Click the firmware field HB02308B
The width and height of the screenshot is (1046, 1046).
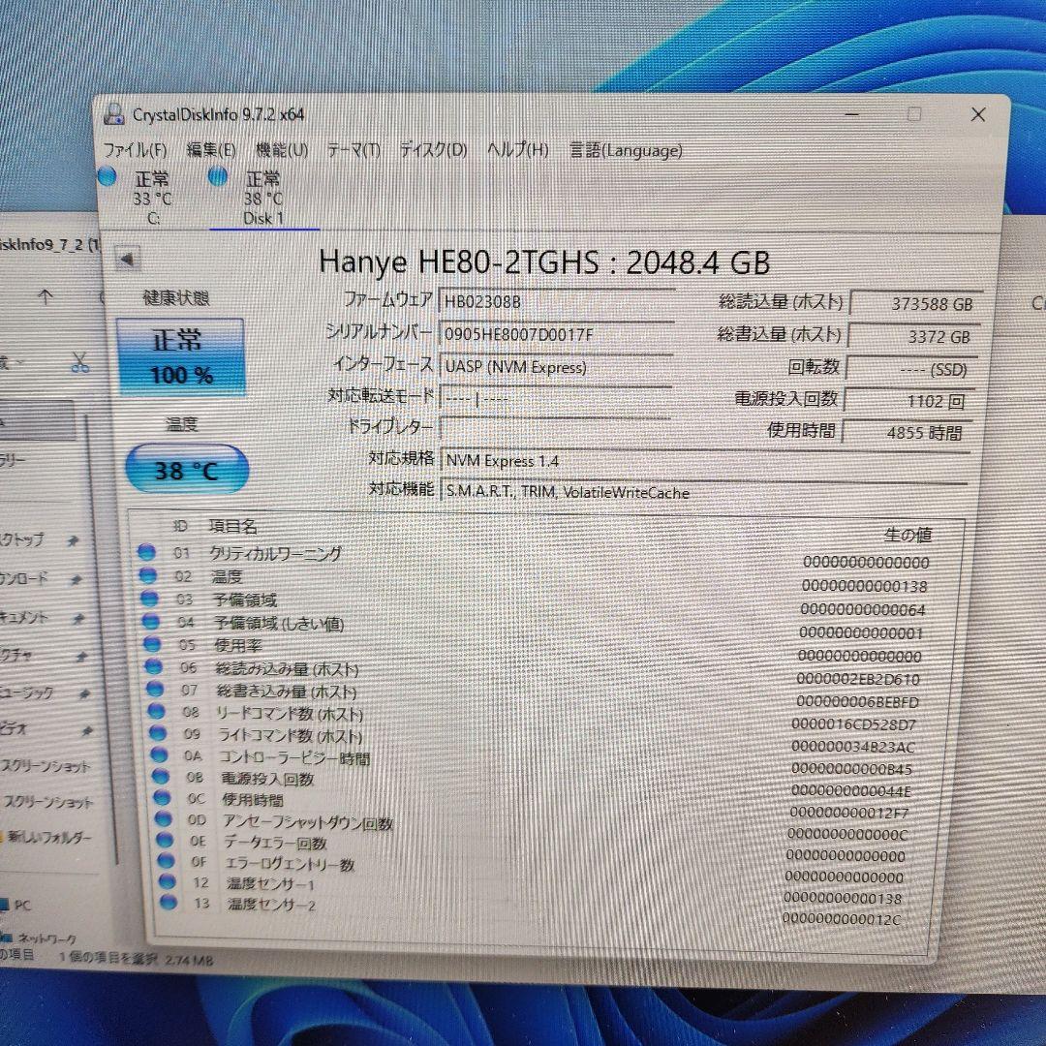coord(556,301)
